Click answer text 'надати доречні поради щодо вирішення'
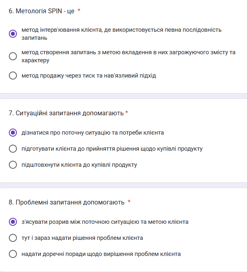Image resolution: width=247 pixels, height=272 pixels. pyautogui.click(x=101, y=254)
